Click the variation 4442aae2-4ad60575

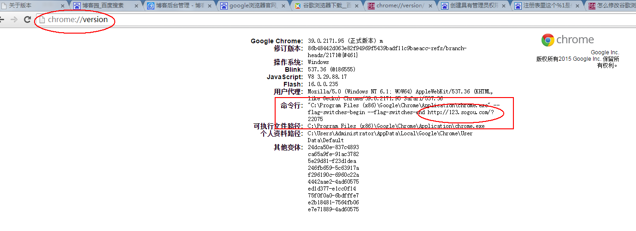coord(333,182)
